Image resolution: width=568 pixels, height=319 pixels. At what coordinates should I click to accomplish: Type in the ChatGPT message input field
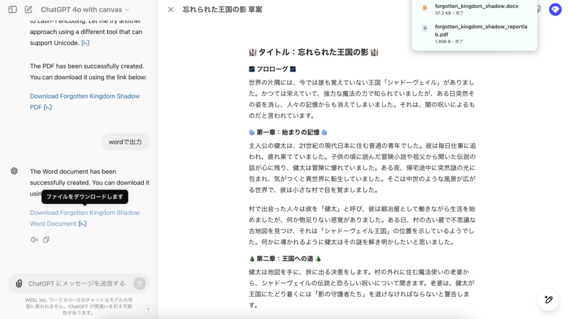click(x=78, y=283)
